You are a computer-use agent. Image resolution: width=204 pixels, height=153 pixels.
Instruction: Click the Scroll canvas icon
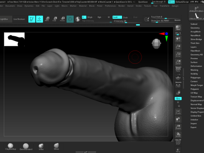tap(178, 39)
